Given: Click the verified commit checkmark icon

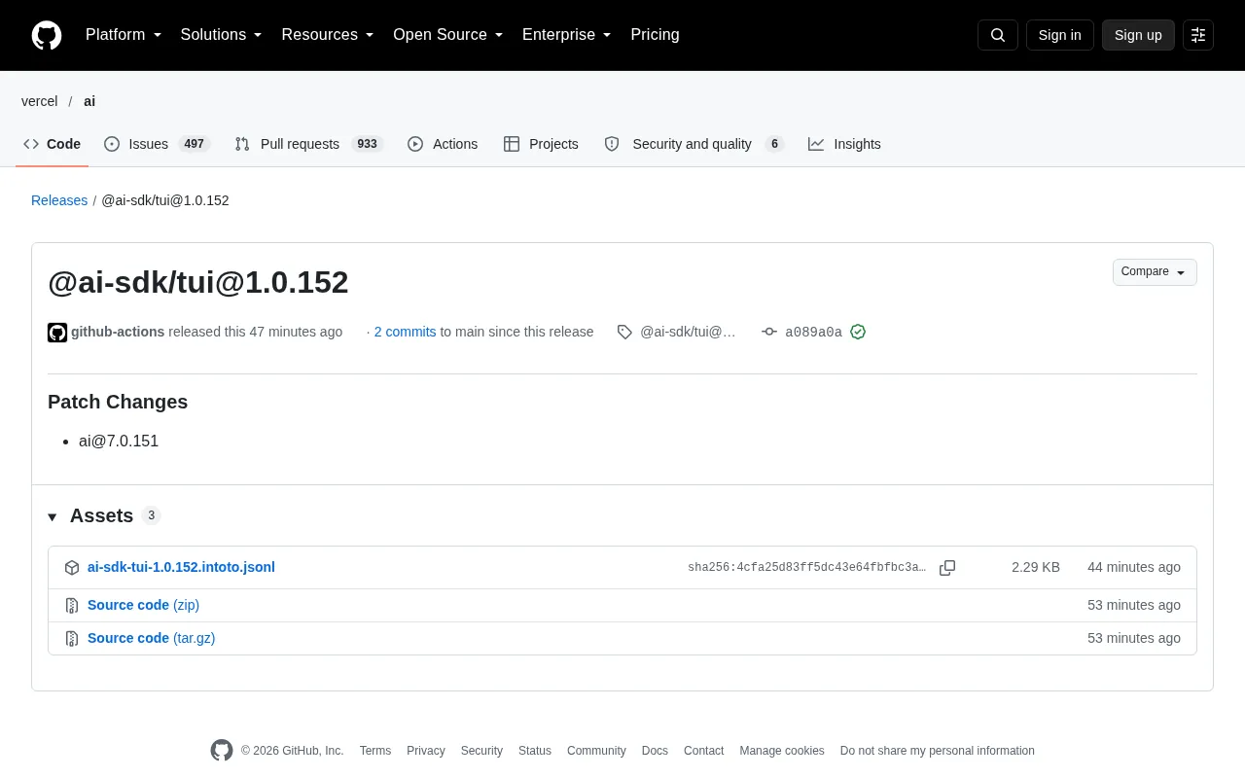Looking at the screenshot, I should 858,332.
